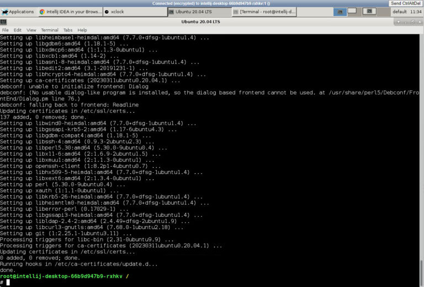Click the 'Setting up libedit2' output line
Screen dimensions: 424x287
(74, 68)
